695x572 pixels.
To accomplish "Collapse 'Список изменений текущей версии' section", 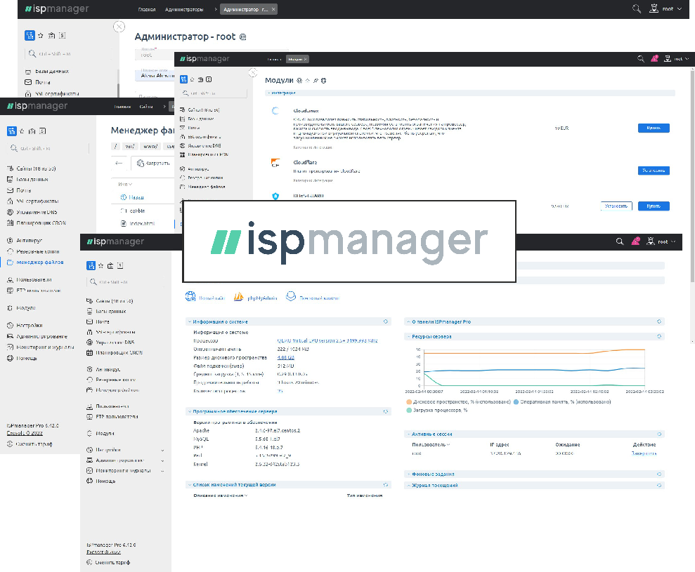I will click(x=190, y=485).
